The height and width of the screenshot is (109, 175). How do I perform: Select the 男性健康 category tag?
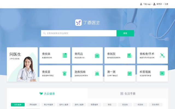tap(33, 105)
